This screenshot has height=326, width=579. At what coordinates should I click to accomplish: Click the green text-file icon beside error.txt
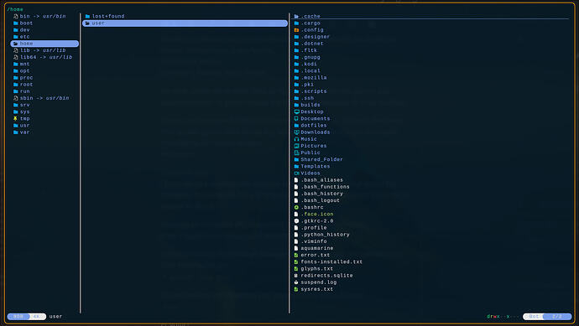click(x=296, y=256)
